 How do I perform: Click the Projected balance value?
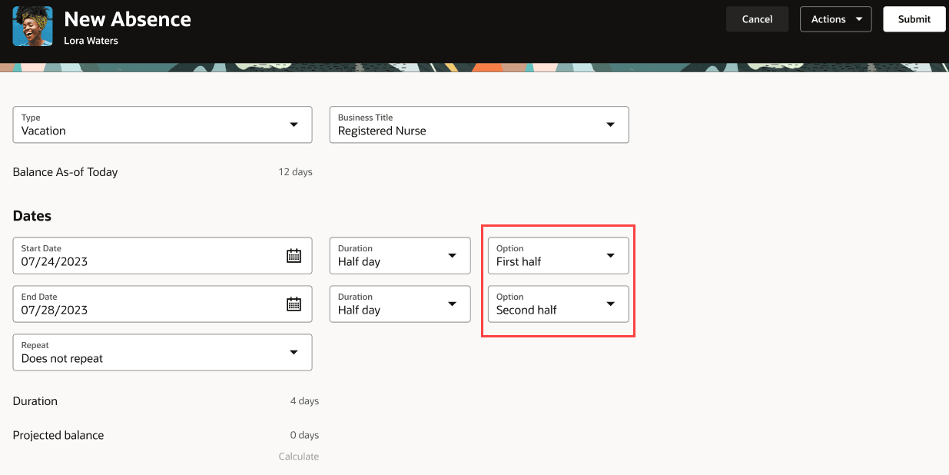pyautogui.click(x=304, y=435)
